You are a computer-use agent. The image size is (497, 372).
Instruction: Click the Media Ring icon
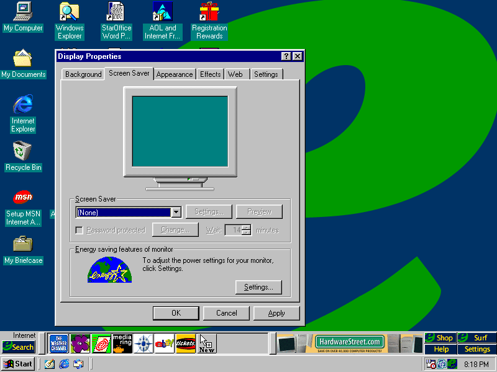click(x=122, y=343)
